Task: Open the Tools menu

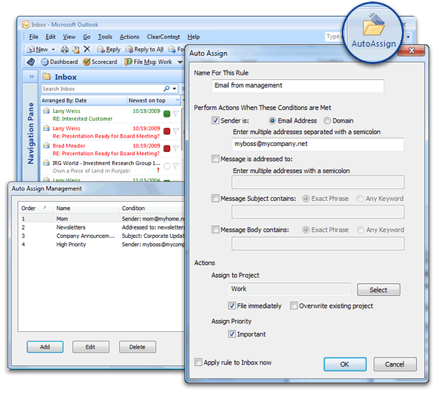Action: 105,37
